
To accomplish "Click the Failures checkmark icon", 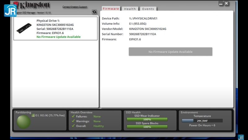I will [73, 116].
